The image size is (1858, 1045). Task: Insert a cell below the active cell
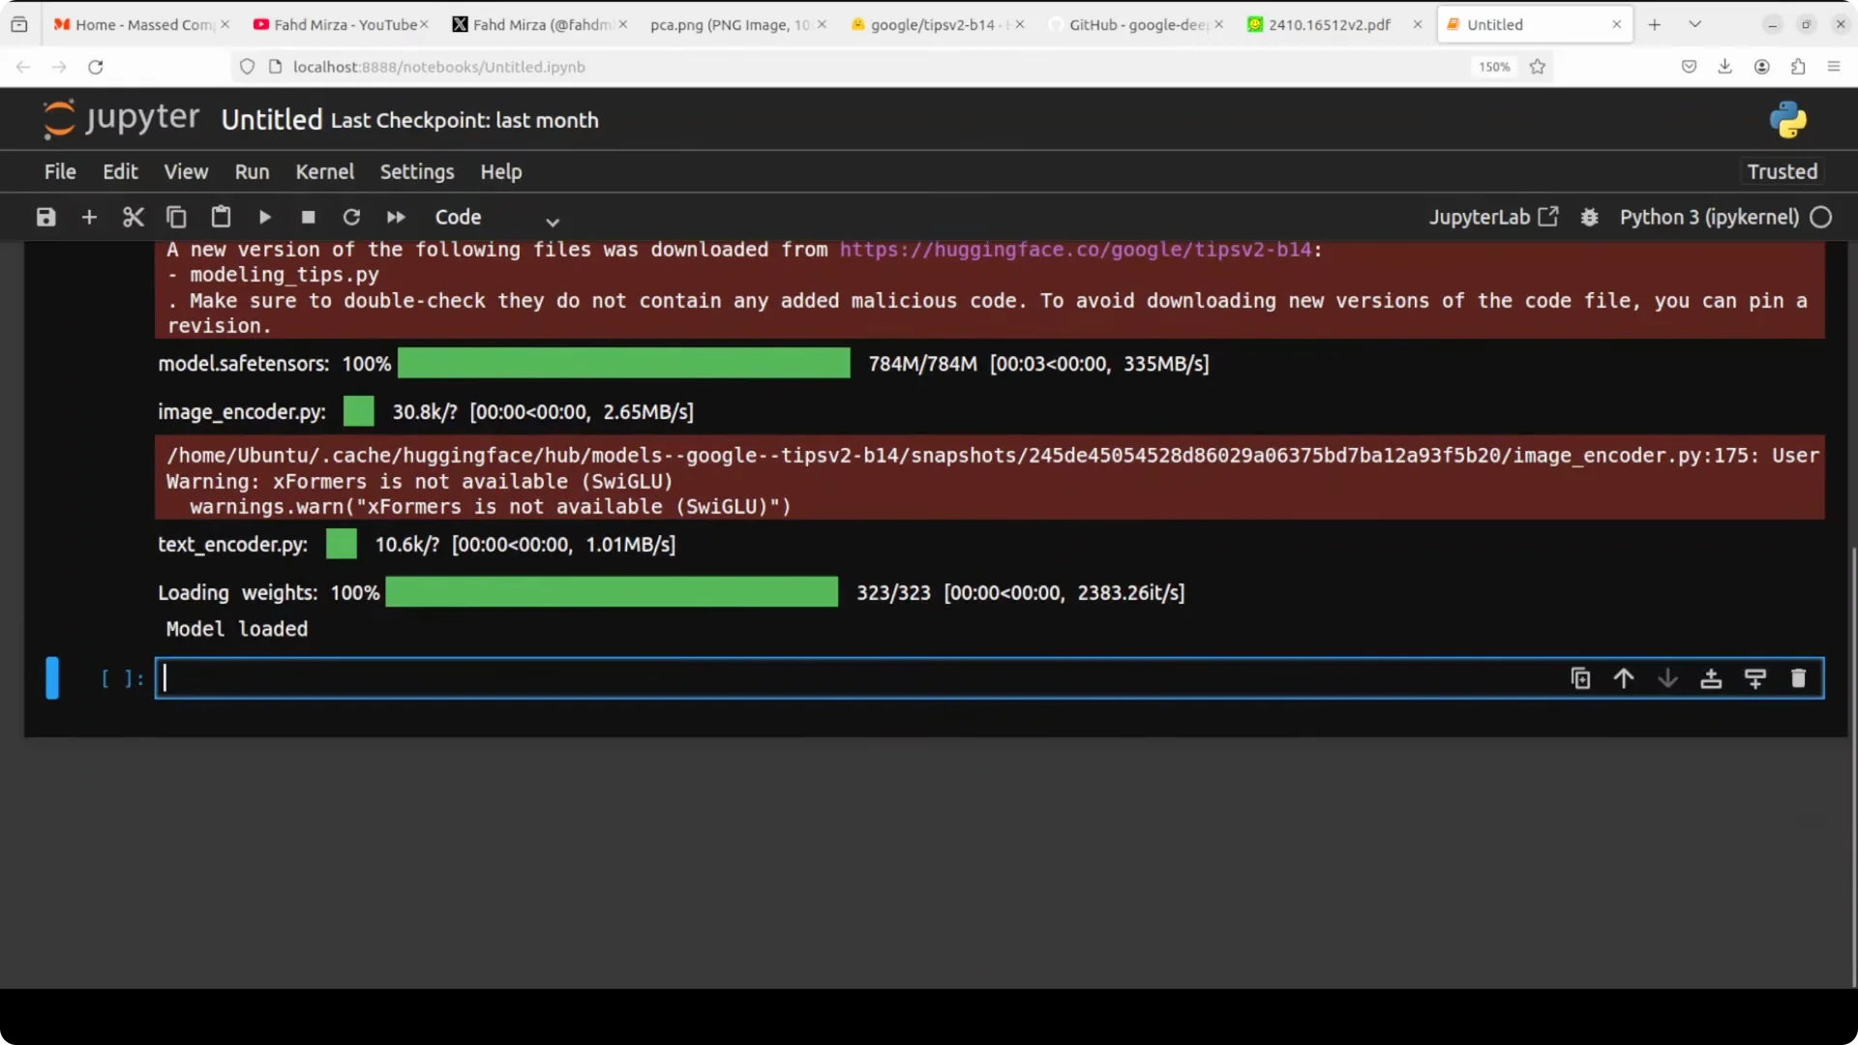(1754, 678)
